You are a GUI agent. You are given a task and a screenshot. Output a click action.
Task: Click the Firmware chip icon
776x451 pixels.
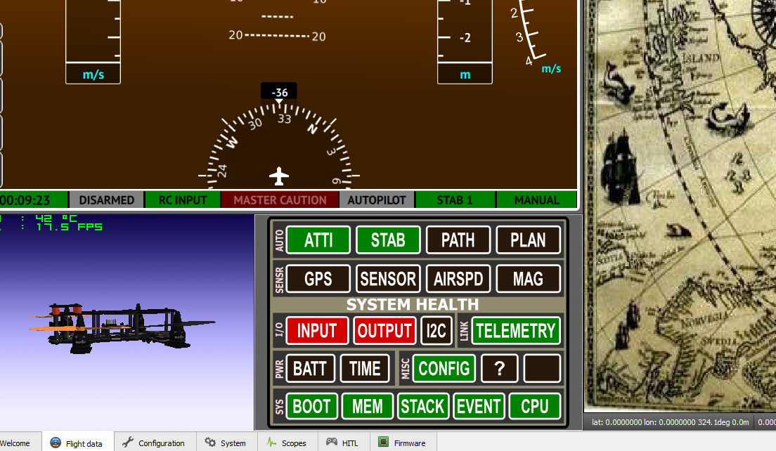[x=384, y=442]
